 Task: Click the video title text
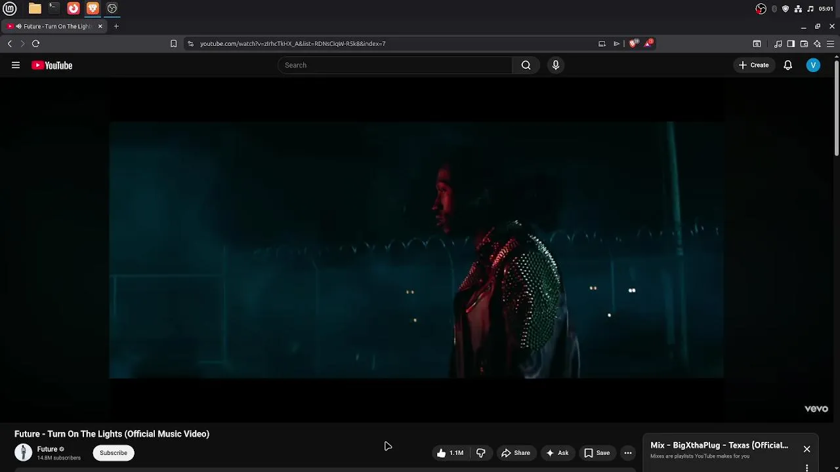point(112,434)
